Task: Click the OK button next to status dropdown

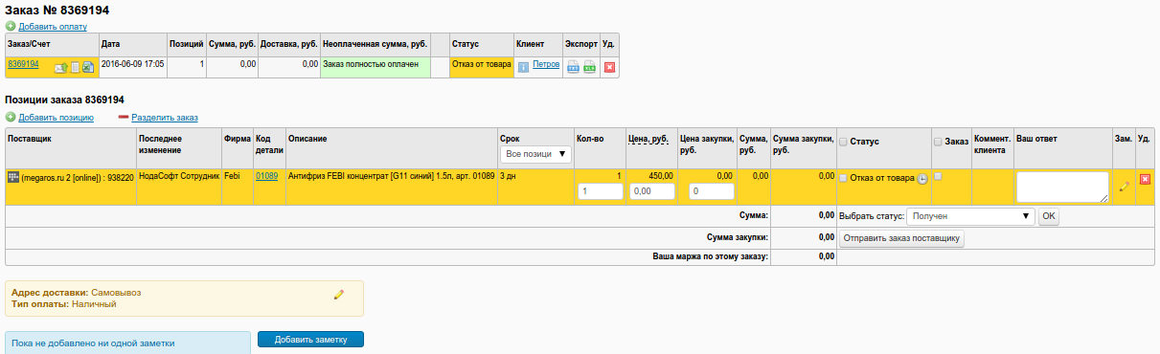Action: coord(1049,216)
